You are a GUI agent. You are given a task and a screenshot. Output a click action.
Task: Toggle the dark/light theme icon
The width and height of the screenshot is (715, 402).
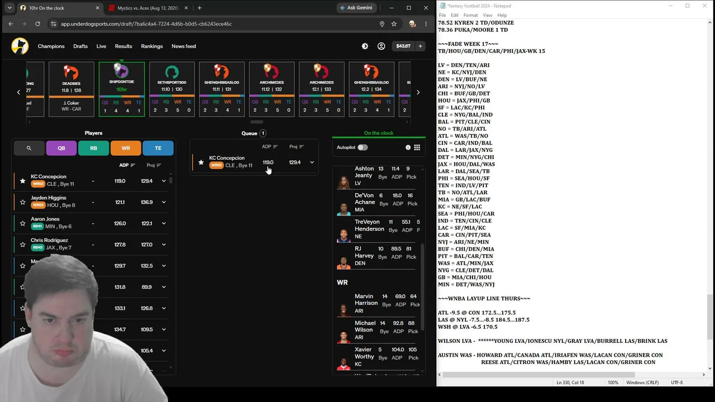point(365,46)
